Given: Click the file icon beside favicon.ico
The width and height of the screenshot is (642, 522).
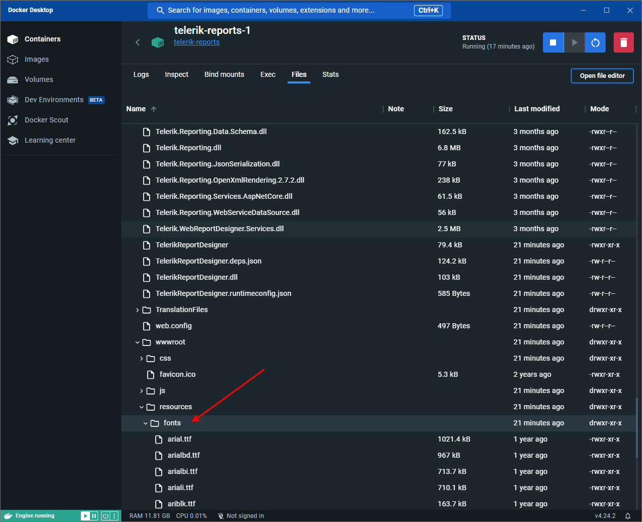Looking at the screenshot, I should pos(151,375).
